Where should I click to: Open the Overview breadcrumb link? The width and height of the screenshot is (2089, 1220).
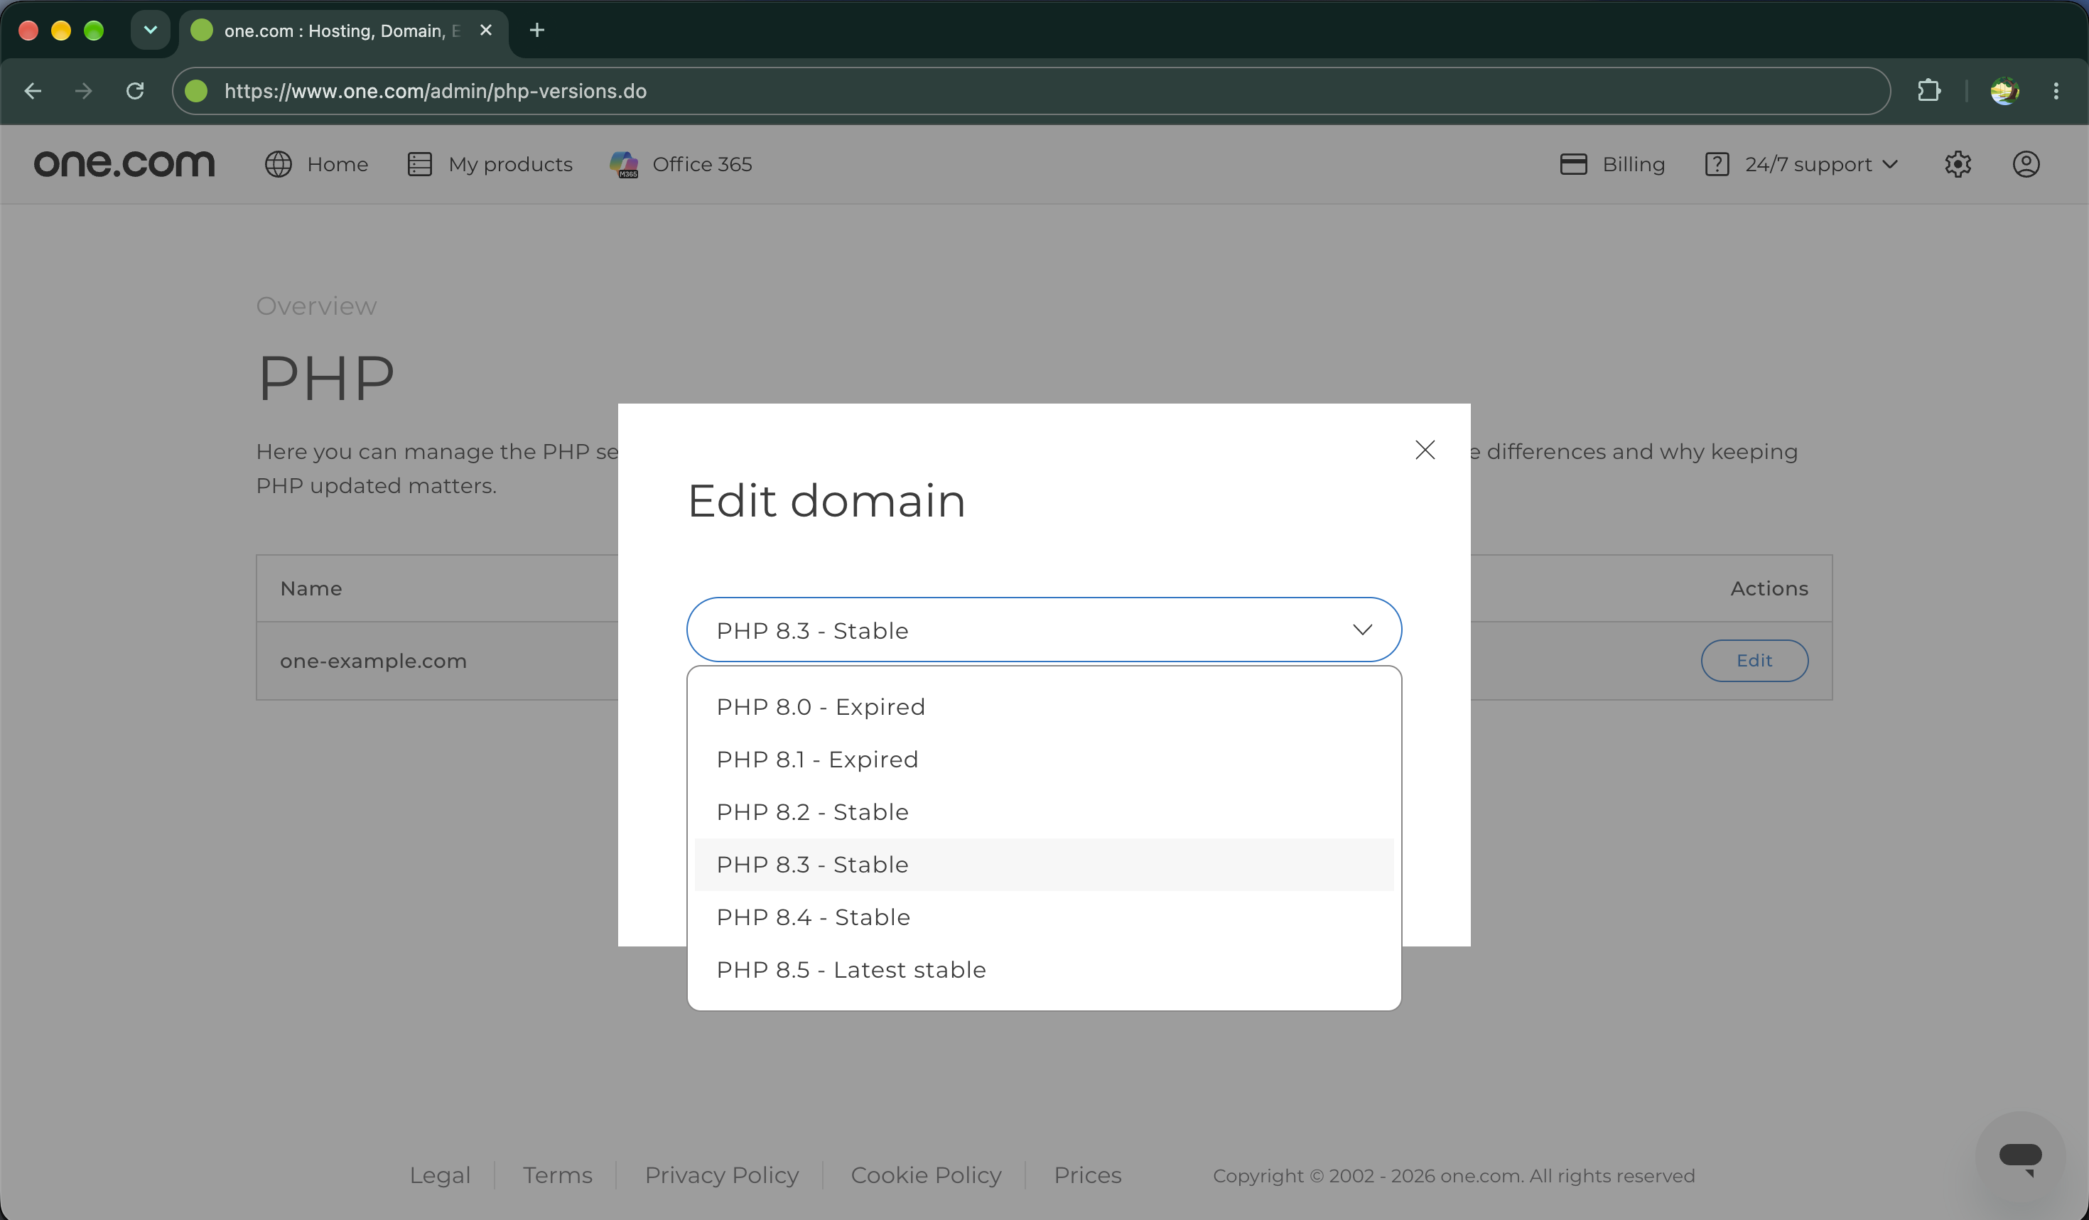tap(315, 306)
